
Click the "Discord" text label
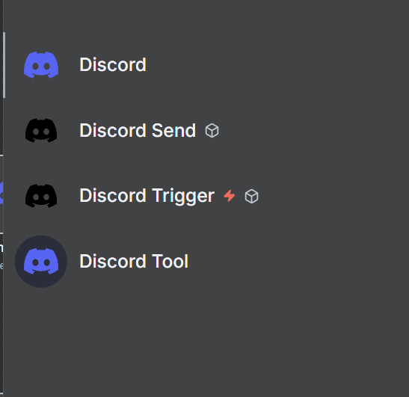pos(113,65)
